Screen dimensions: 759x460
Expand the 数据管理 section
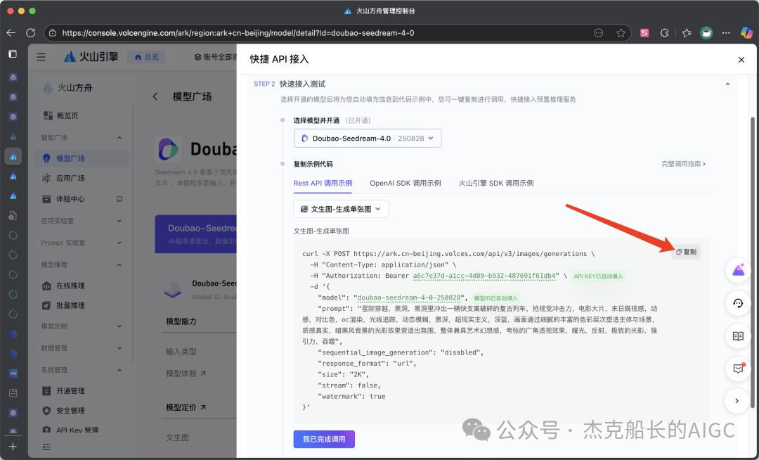coord(119,348)
